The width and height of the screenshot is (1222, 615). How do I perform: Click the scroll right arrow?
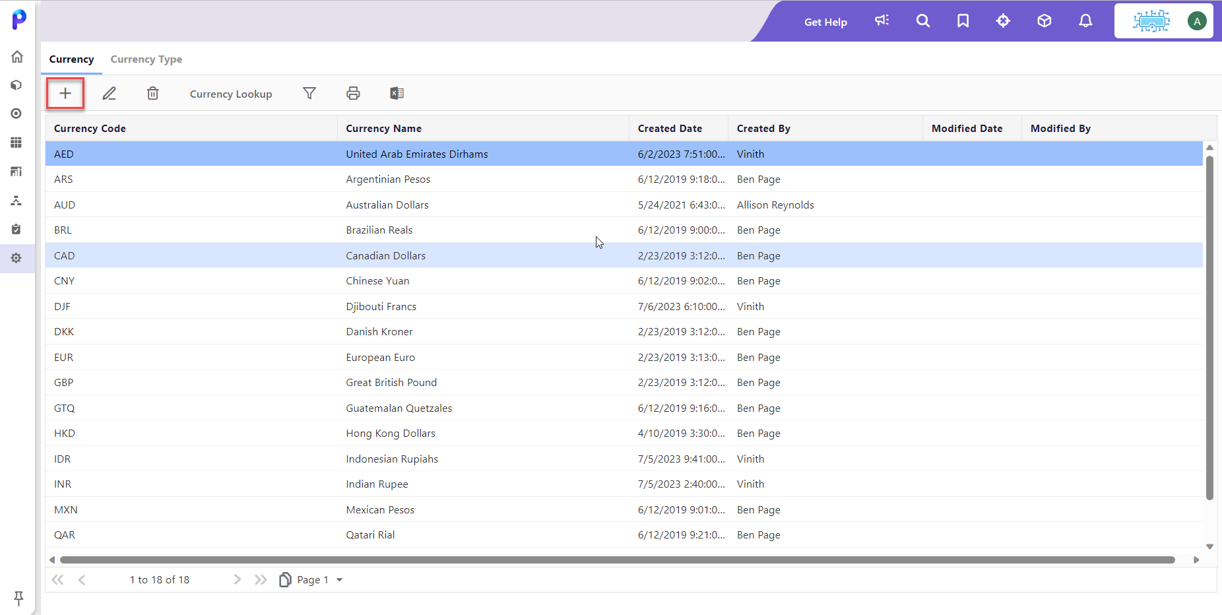coord(1196,560)
